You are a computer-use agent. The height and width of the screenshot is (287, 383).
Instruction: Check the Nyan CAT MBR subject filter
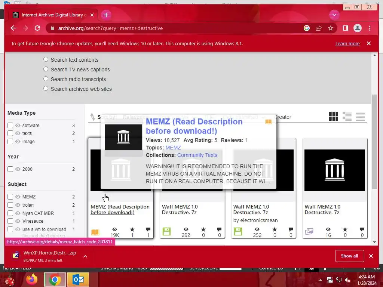[x=10, y=213]
